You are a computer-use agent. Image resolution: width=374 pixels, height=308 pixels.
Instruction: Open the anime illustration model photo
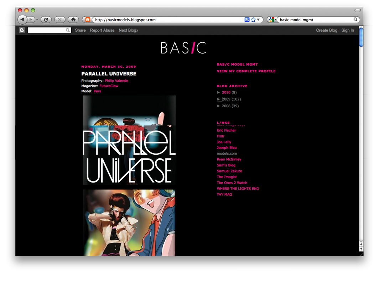pyautogui.click(x=129, y=223)
